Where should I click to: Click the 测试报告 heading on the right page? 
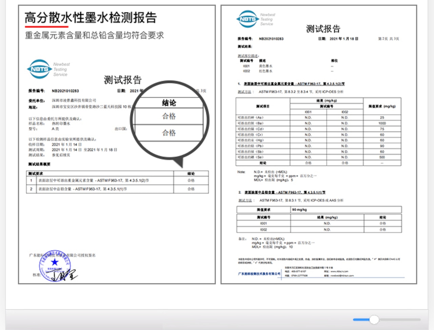point(323,29)
